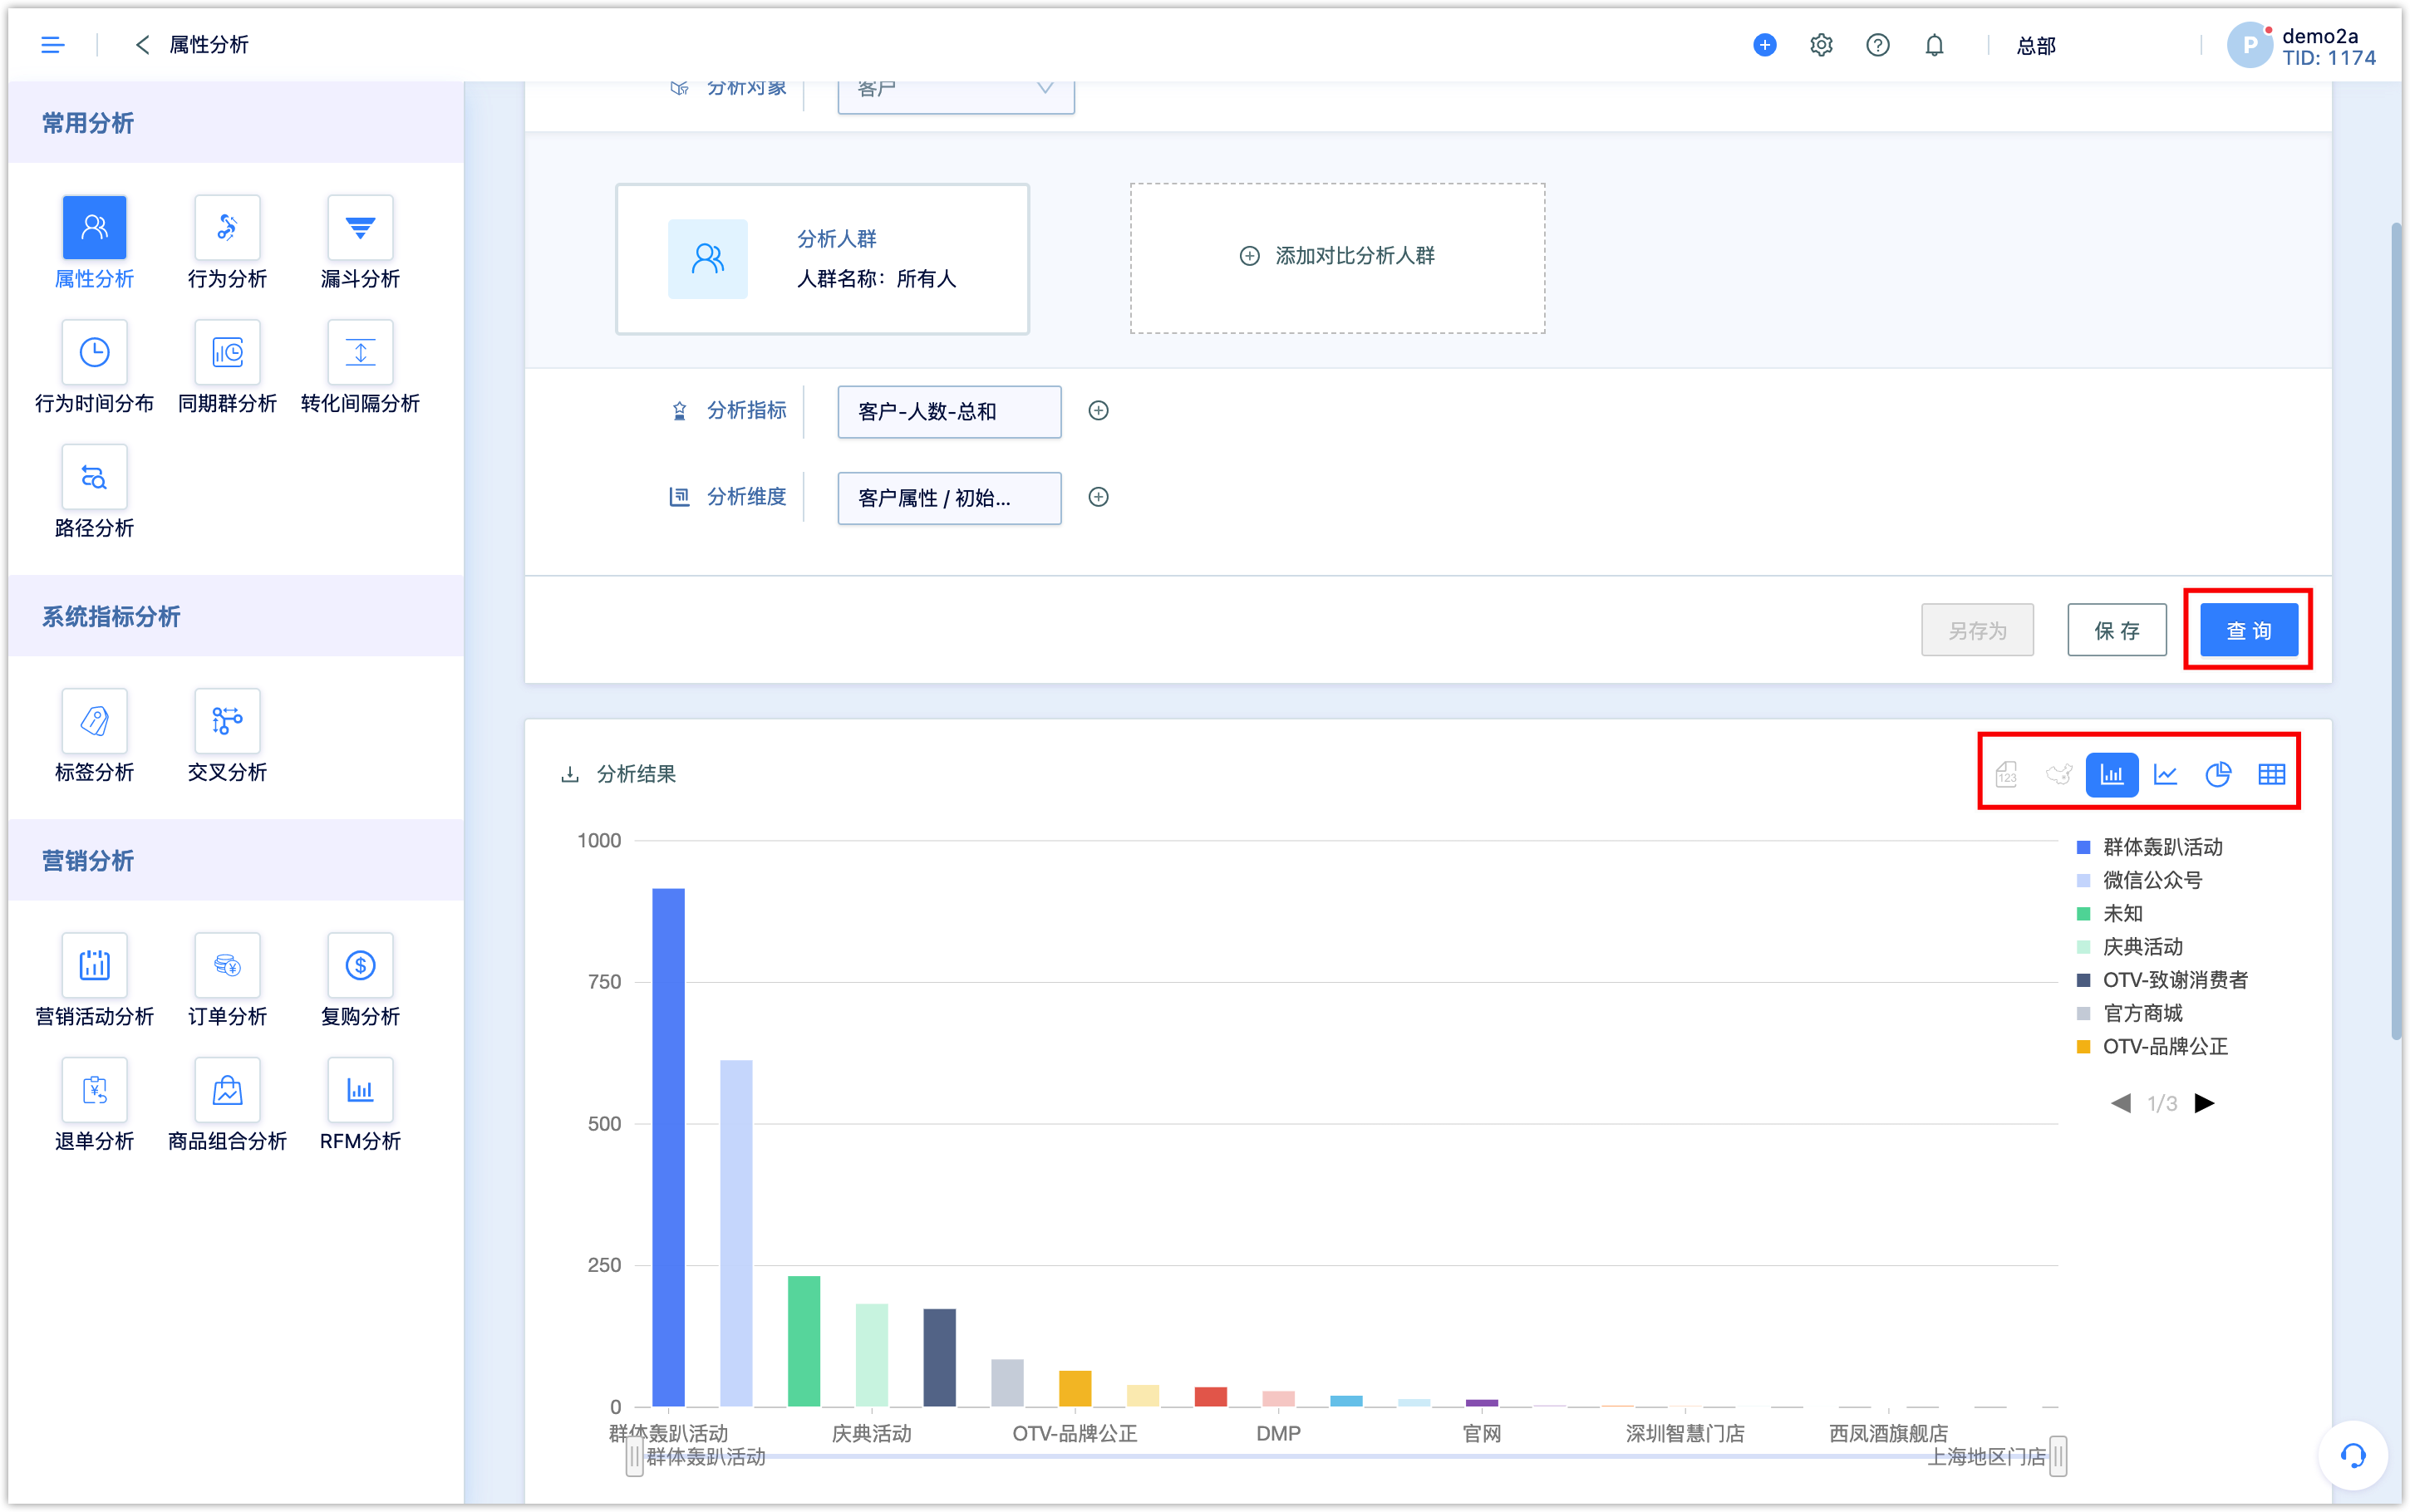The width and height of the screenshot is (2410, 1512).
Task: Open 复购分析 repurchase analysis
Action: (360, 980)
